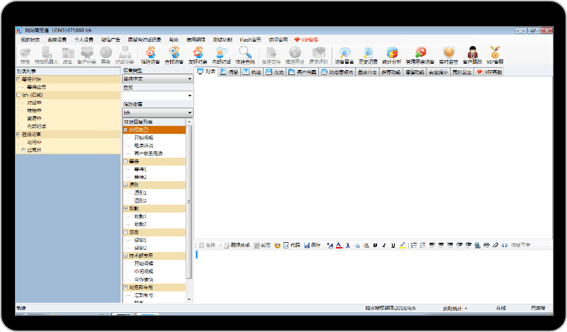Viewport: 567px width, 332px height.
Task: Expand the 已离开 visitor node
Action: click(23, 149)
